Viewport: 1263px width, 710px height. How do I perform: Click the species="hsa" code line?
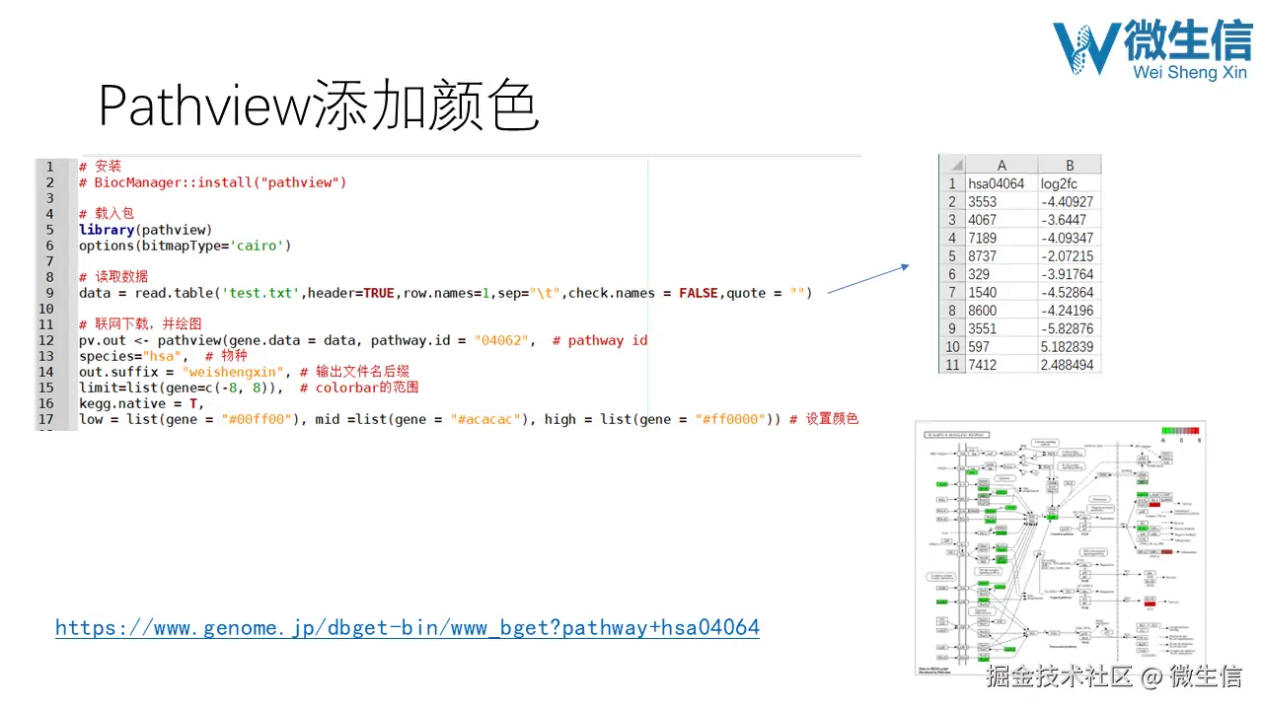[163, 356]
